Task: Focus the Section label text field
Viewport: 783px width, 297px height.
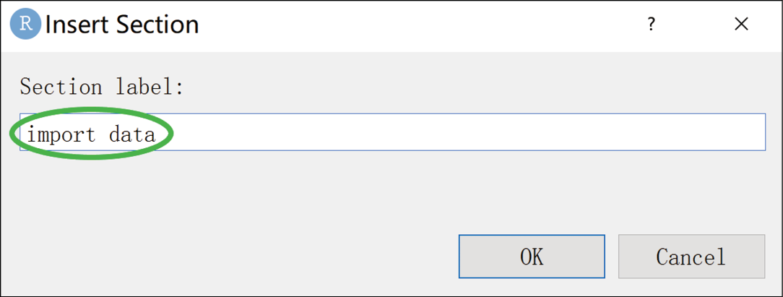Action: (x=462, y=132)
